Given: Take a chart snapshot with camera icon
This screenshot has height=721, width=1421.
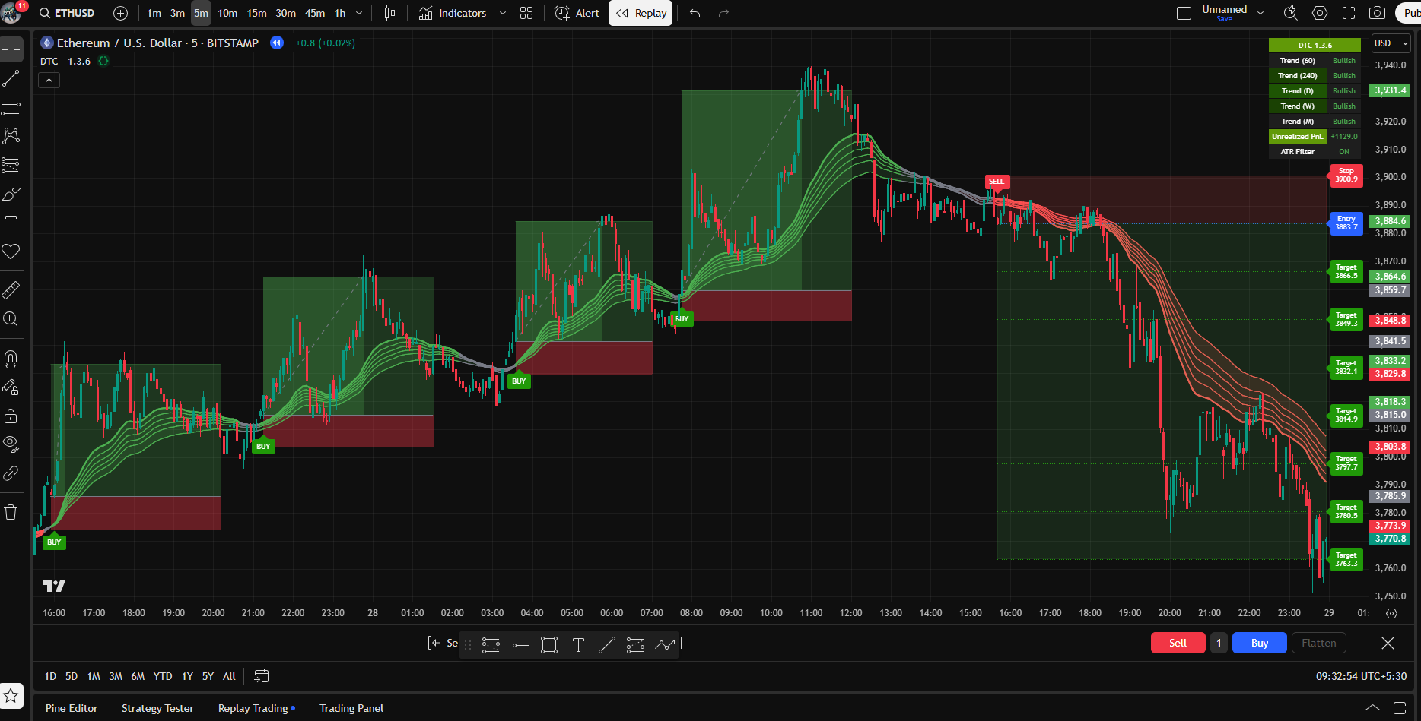Looking at the screenshot, I should (1377, 14).
